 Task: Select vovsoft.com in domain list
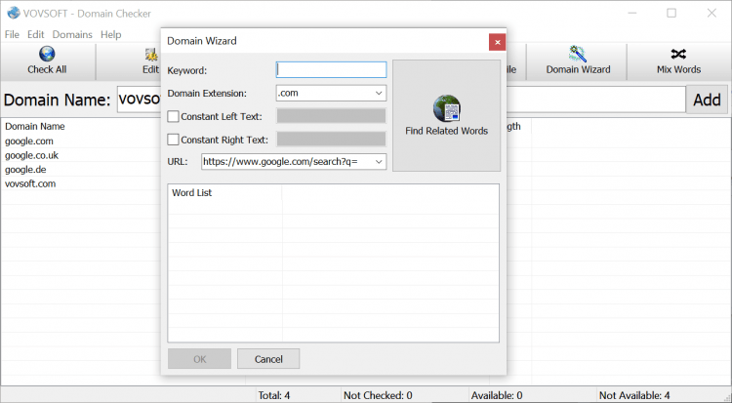(30, 183)
